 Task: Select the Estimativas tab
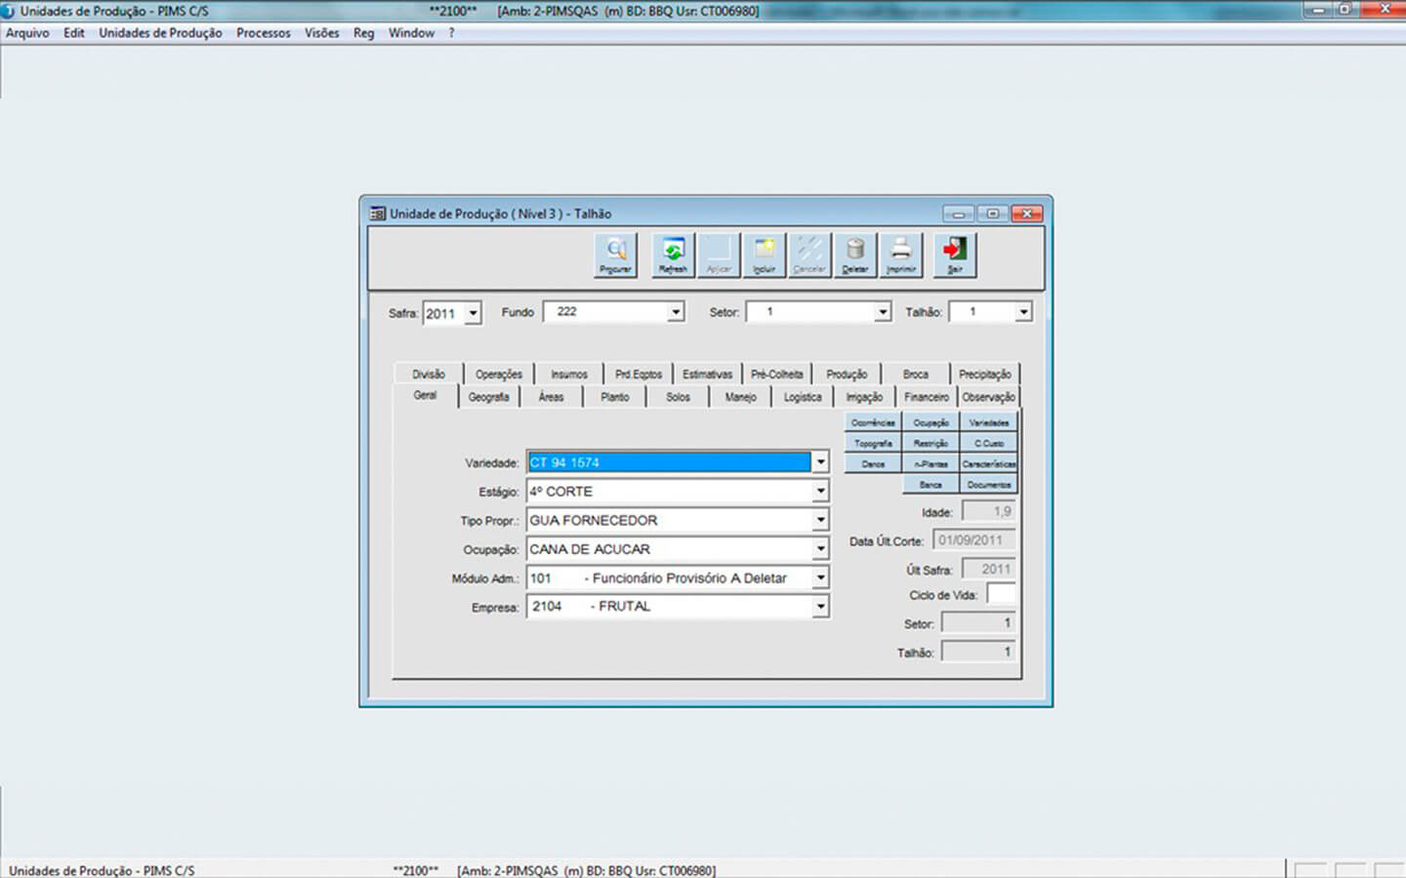pos(707,375)
